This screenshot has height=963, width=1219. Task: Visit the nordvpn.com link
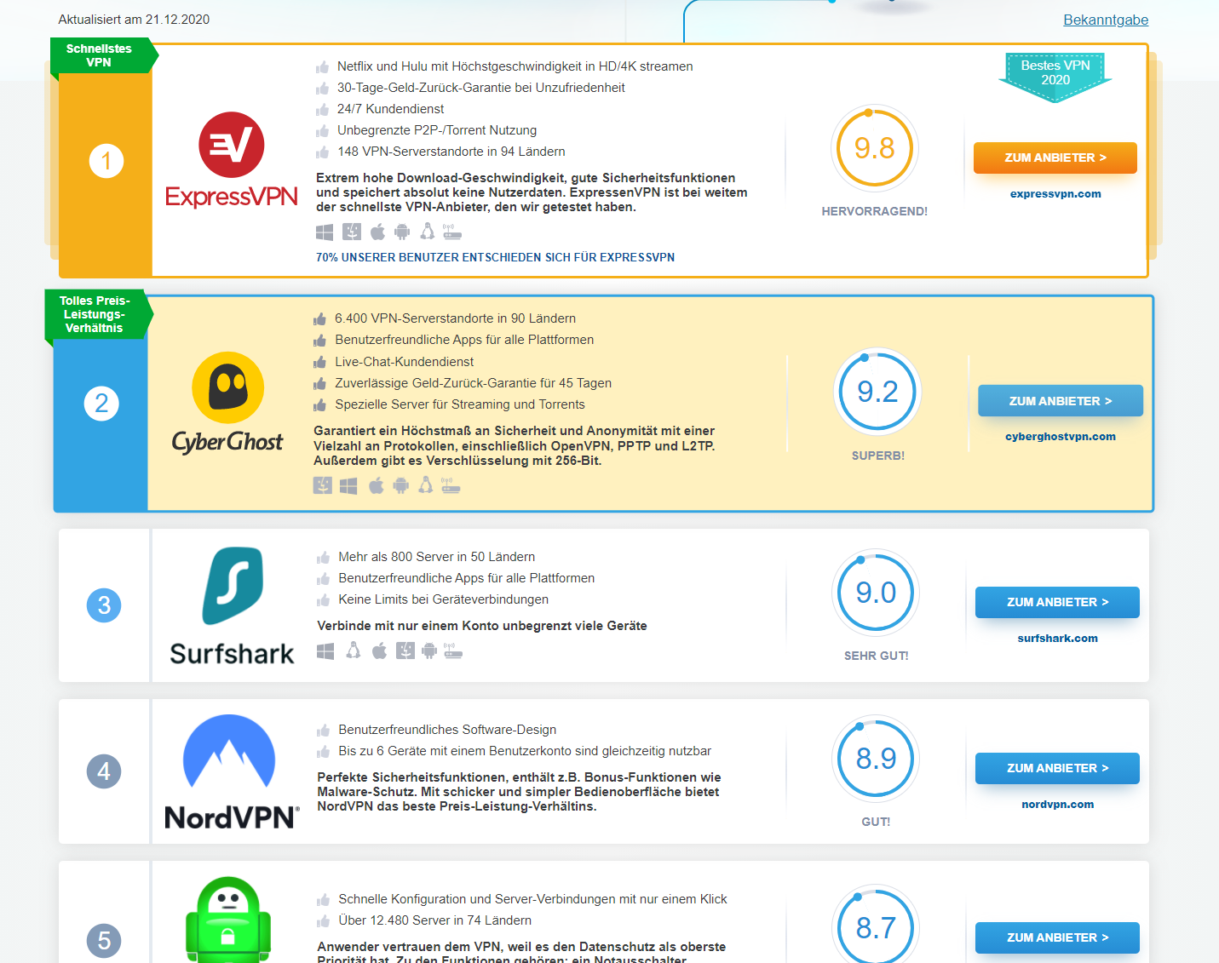tap(1057, 805)
